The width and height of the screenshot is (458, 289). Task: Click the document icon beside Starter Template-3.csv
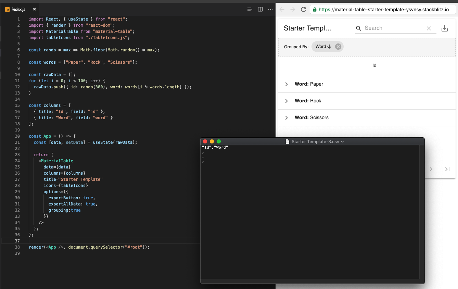287,141
